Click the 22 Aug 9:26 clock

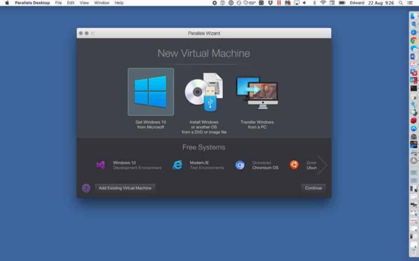pos(381,3)
